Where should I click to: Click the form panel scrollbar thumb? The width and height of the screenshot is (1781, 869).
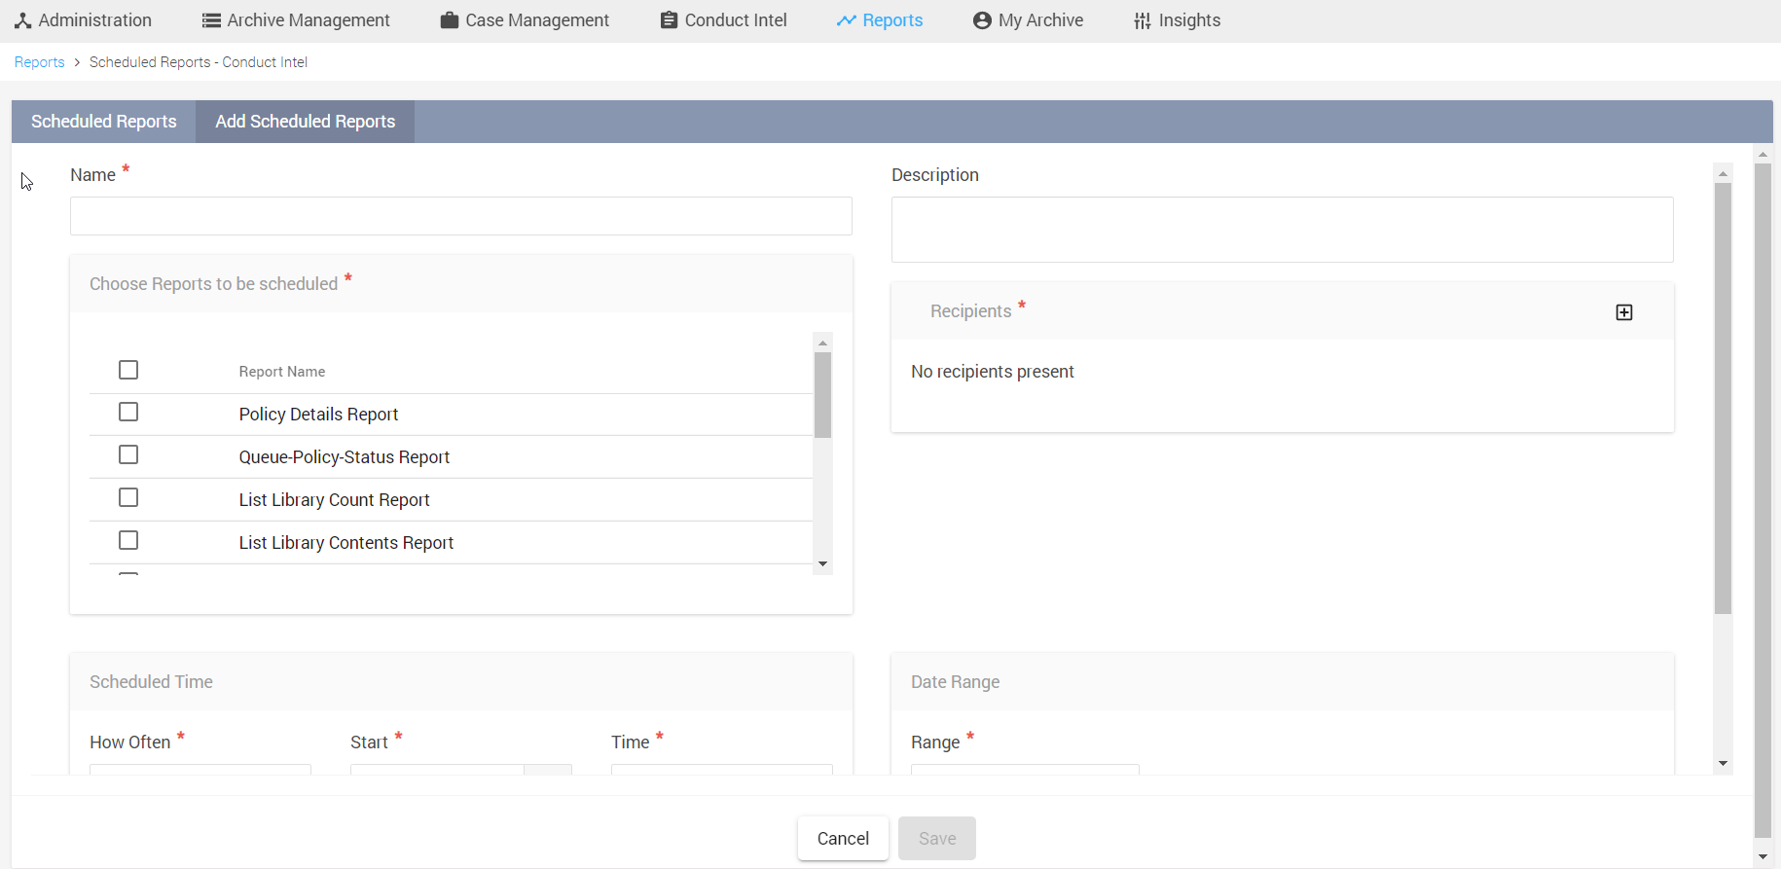(1724, 399)
